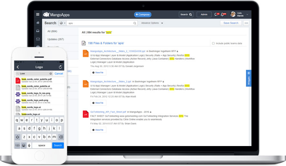Tap the 'm' key on phone keyboard
This screenshot has height=166, width=286.
pos(54,137)
